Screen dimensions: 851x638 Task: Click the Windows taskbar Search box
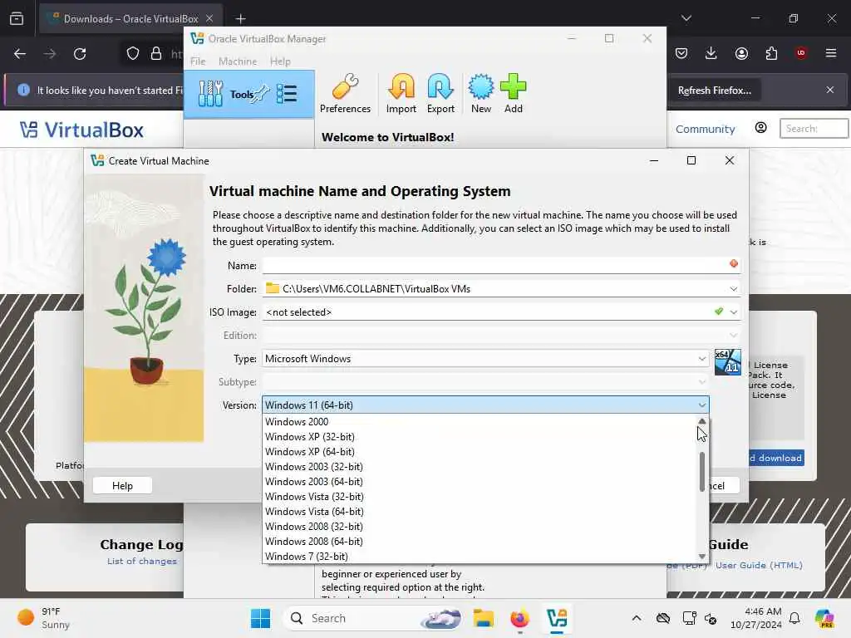(375, 618)
